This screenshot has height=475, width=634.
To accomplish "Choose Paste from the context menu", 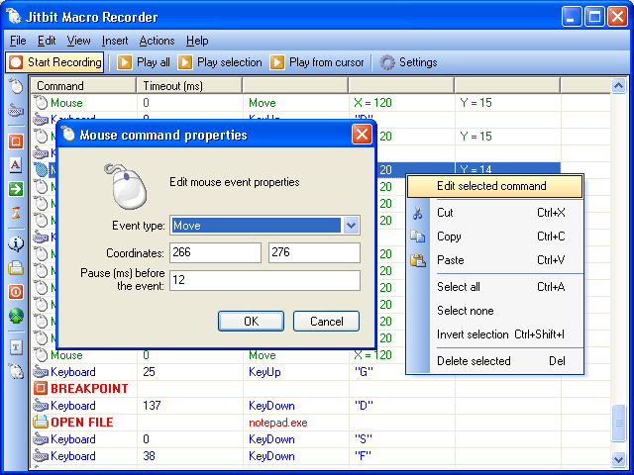I will click(x=495, y=259).
